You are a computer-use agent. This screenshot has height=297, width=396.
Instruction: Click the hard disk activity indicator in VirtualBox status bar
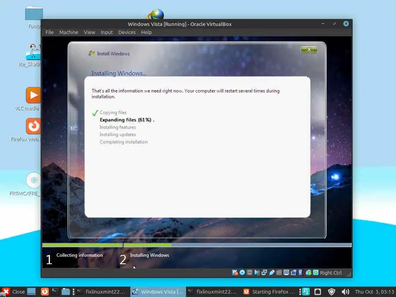tap(235, 273)
